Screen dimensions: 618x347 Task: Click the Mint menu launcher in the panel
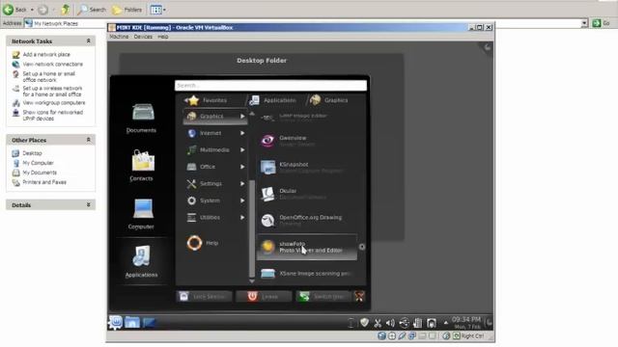[x=116, y=322]
